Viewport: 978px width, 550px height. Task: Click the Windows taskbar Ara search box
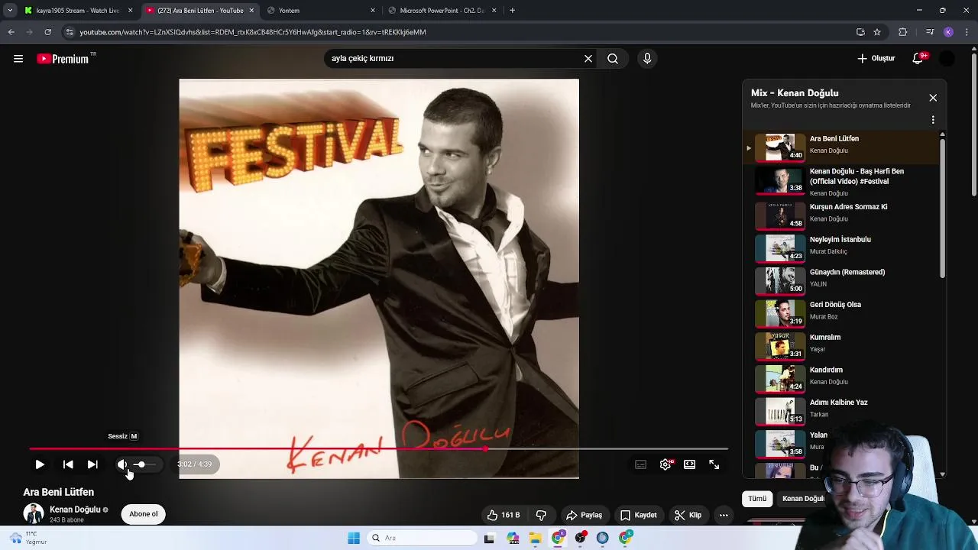[x=422, y=538]
